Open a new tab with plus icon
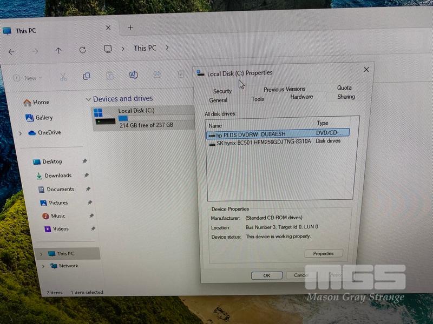Image resolution: width=433 pixels, height=324 pixels. 130,28
